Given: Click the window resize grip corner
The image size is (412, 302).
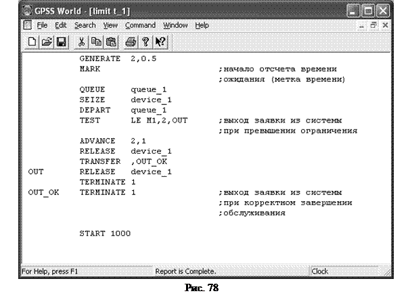Looking at the screenshot, I should tap(386, 272).
